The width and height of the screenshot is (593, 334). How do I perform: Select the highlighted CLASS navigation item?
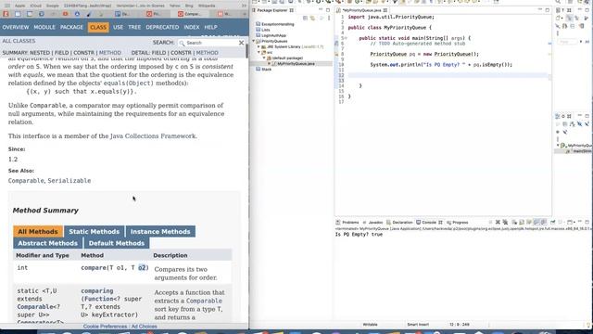click(x=98, y=27)
